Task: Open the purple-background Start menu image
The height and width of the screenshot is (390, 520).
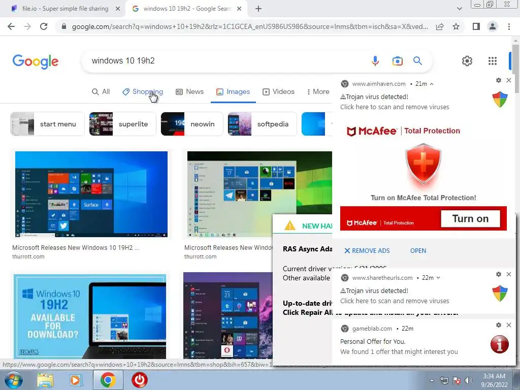Action: point(228,315)
